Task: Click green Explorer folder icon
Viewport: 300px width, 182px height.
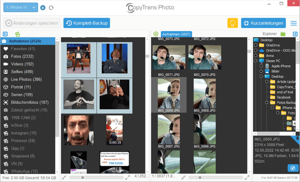Action: [x=283, y=34]
